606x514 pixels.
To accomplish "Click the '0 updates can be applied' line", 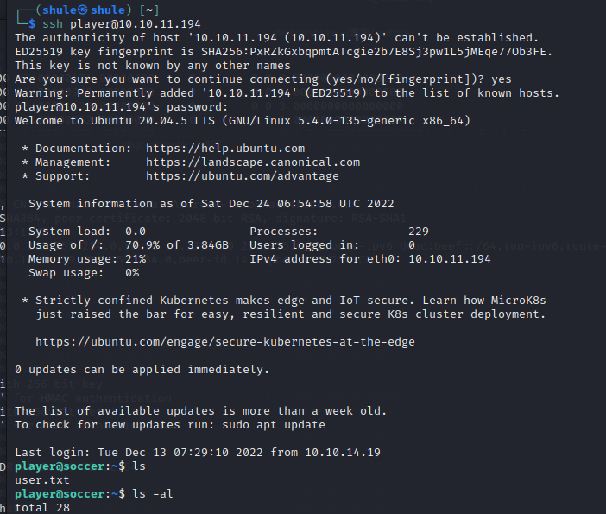I will [x=142, y=370].
